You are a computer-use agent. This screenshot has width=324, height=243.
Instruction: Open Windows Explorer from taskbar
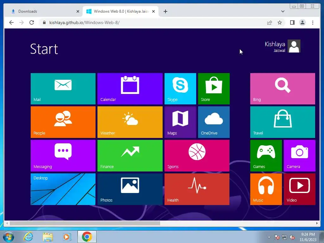tap(48, 237)
